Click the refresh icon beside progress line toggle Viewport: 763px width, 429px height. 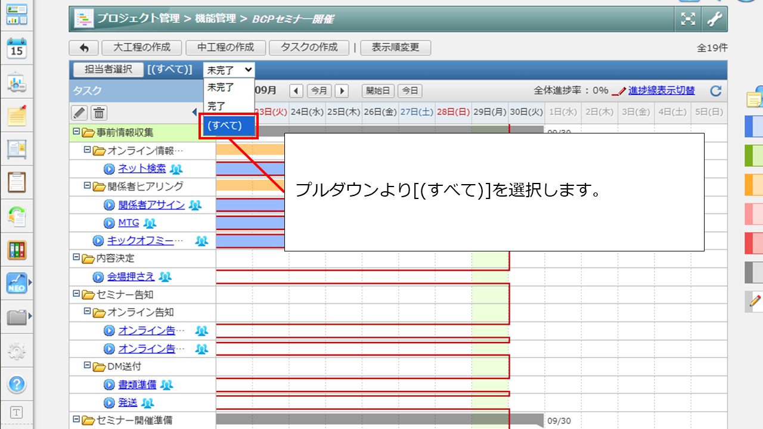click(716, 91)
